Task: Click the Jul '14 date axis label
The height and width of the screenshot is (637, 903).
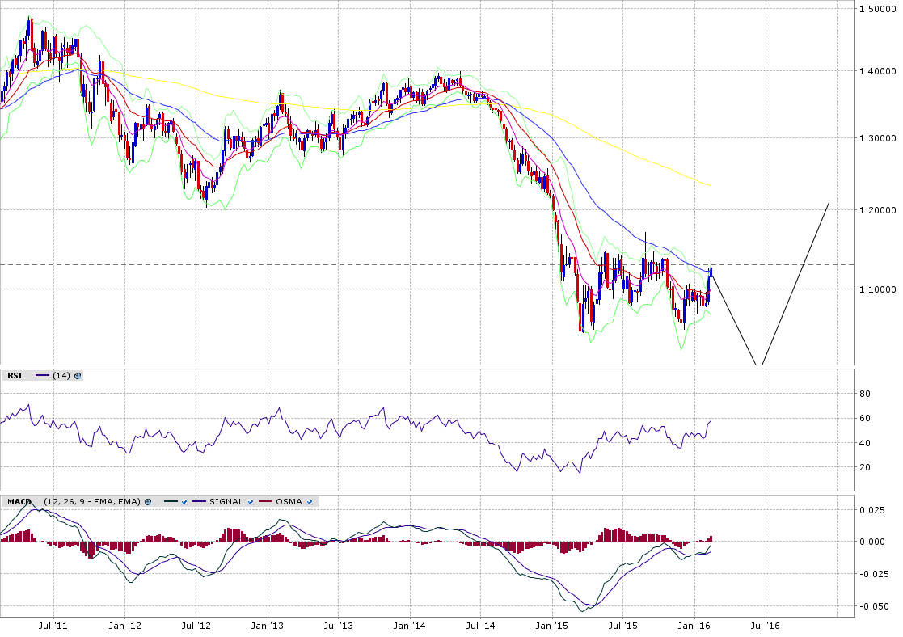Action: tap(480, 626)
